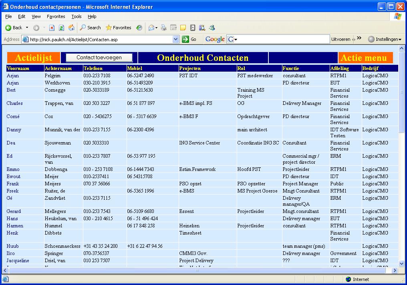The width and height of the screenshot is (407, 285).
Task: Open the Tools menu
Action: [76, 16]
